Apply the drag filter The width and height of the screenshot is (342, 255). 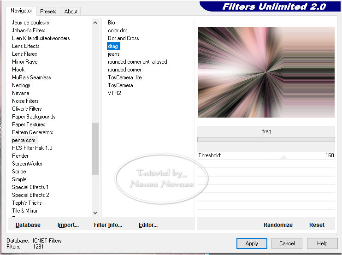(252, 243)
